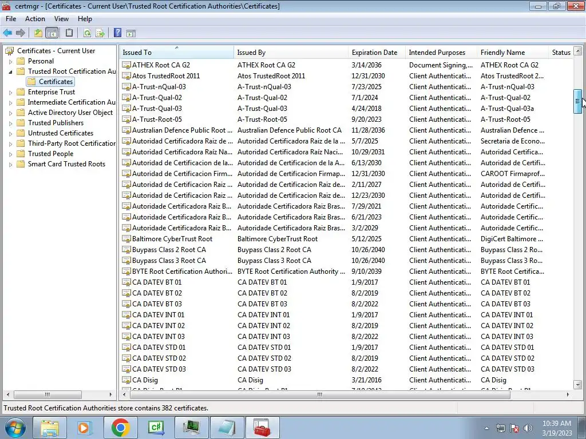Expand the Personal store node
This screenshot has width=586, height=439.
pyautogui.click(x=10, y=62)
